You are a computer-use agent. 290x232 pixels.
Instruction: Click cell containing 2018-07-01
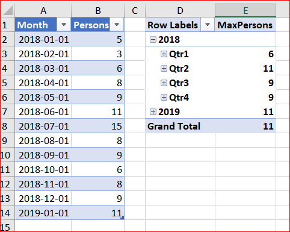pos(43,127)
